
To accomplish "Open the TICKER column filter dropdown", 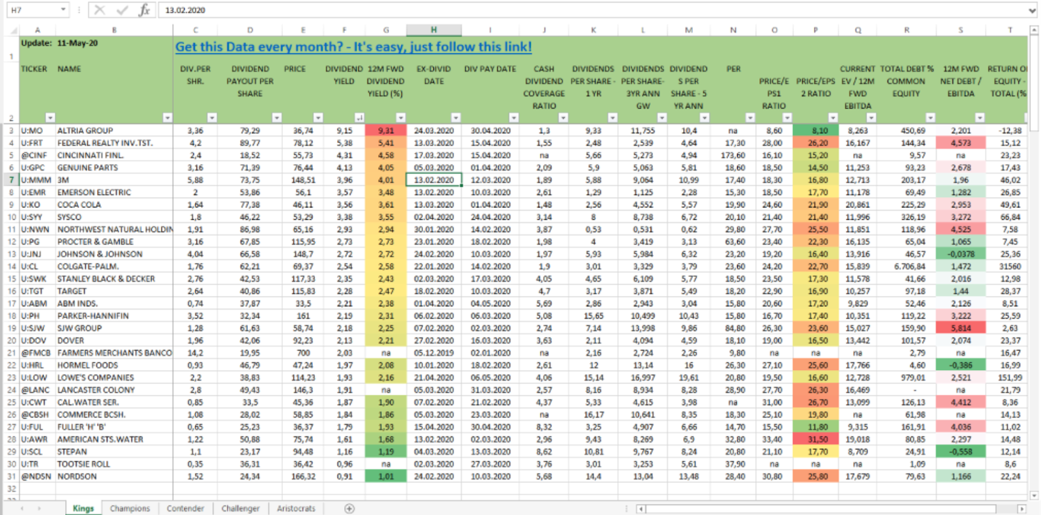I will (x=50, y=118).
